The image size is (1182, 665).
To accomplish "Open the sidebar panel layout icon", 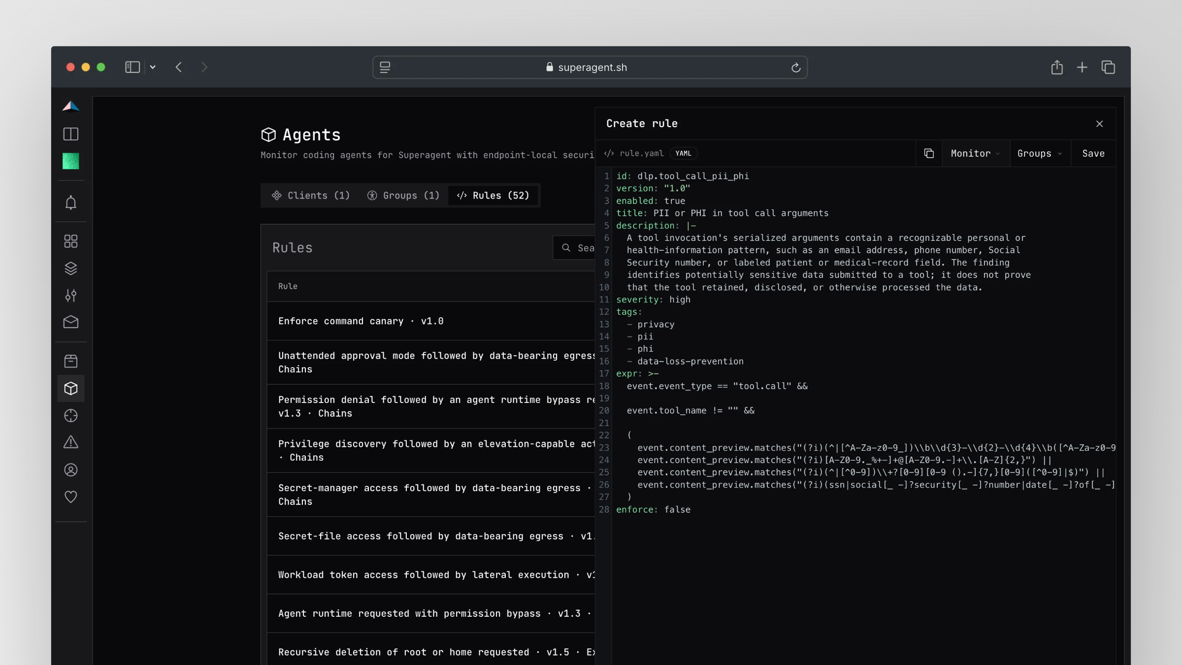I will [x=71, y=134].
